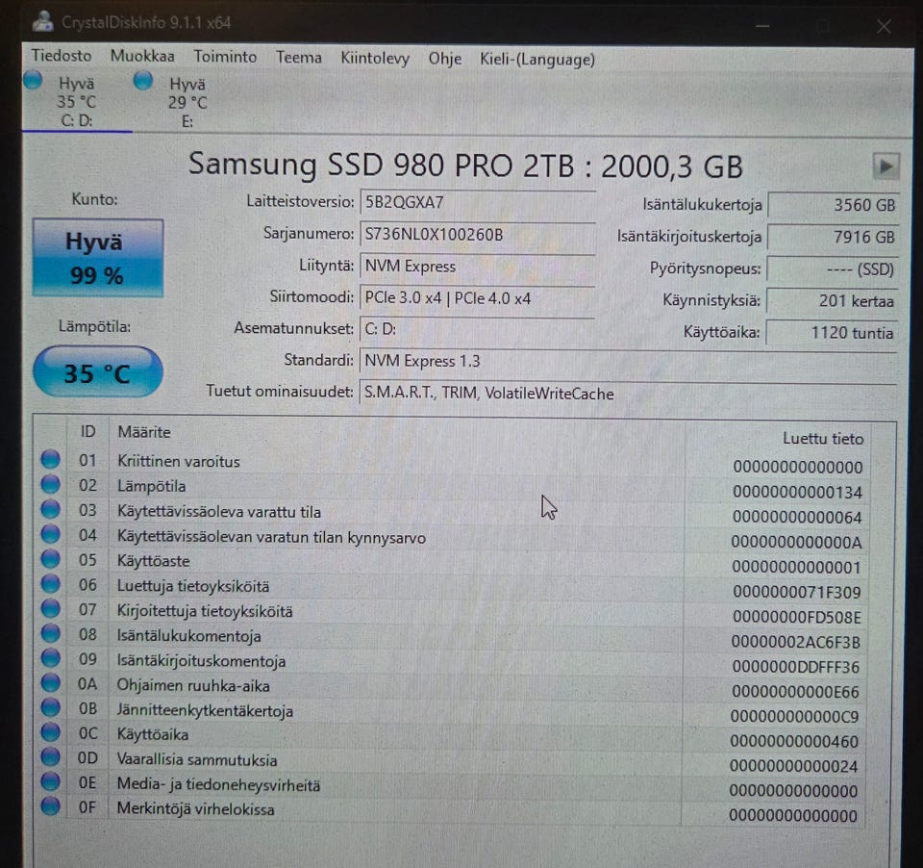The width and height of the screenshot is (923, 868).
Task: Click the power-on count 201 kertaa
Action: click(833, 301)
